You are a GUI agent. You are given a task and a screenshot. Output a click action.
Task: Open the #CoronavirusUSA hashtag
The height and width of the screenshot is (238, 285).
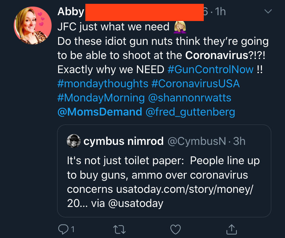[196, 83]
